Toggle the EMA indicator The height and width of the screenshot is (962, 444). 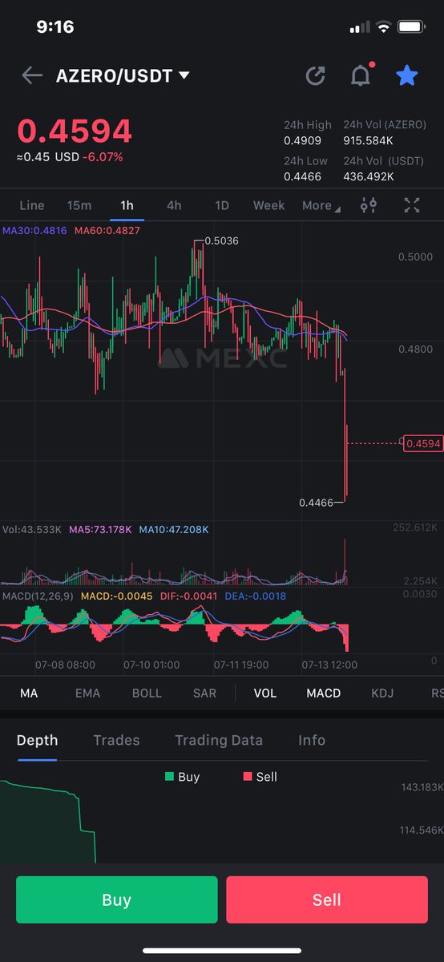click(x=88, y=693)
